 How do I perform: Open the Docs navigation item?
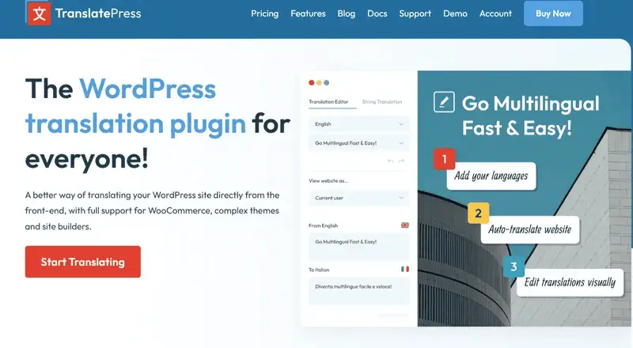[x=377, y=13]
